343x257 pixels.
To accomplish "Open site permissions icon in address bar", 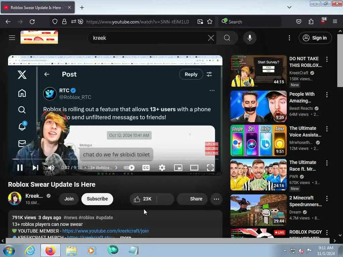I will (x=73, y=22).
